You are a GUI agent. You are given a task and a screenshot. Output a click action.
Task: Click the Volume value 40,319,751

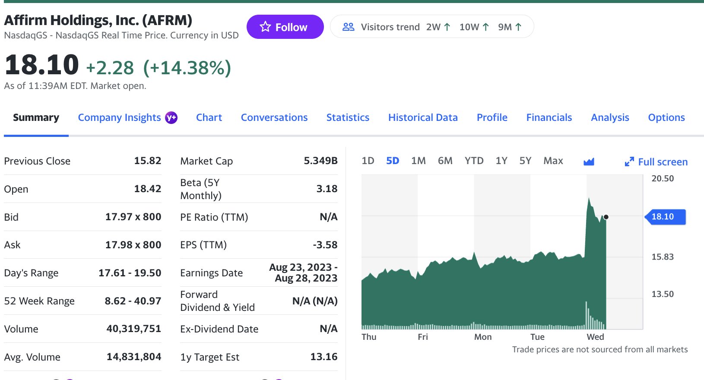pos(133,329)
